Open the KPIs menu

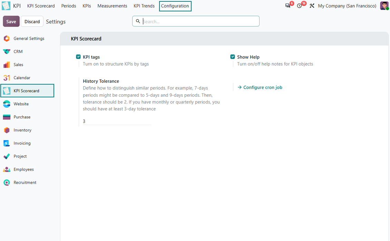click(x=87, y=6)
